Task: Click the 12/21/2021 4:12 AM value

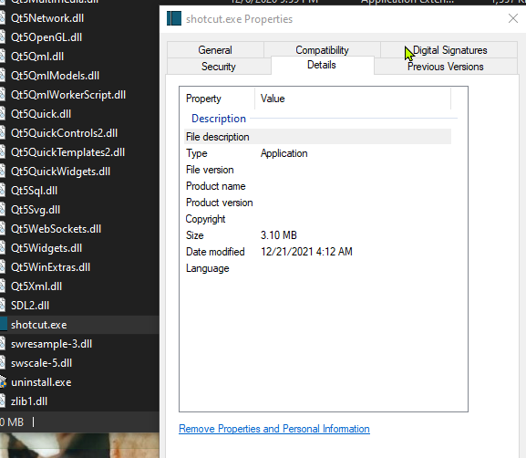Action: tap(306, 252)
